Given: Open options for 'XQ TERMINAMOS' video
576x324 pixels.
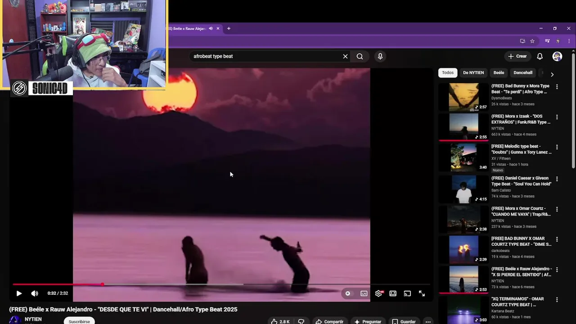Looking at the screenshot, I should [557, 300].
